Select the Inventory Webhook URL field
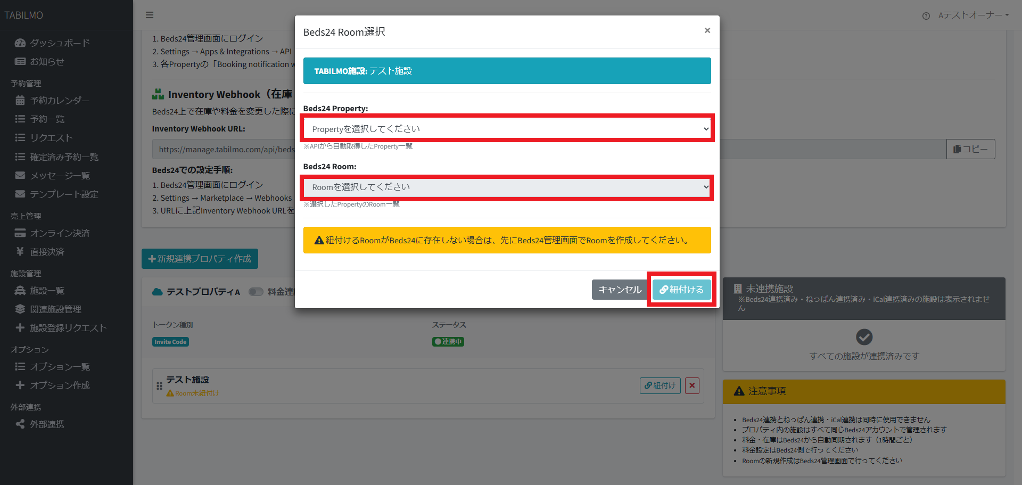 point(224,150)
